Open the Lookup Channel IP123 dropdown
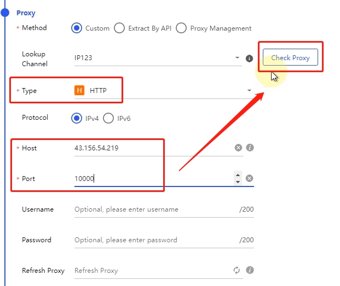Screen dimensions: 340x286 click(x=237, y=58)
